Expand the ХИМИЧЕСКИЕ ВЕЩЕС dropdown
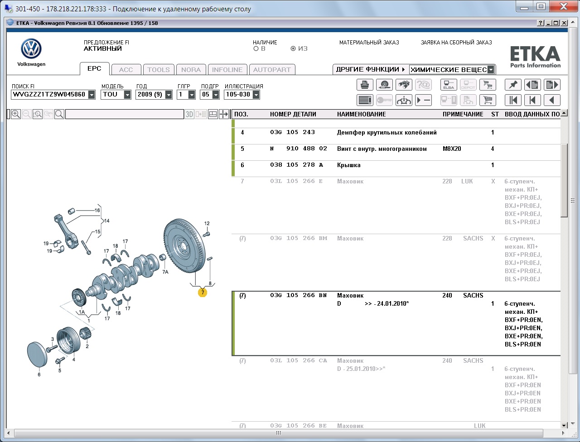The width and height of the screenshot is (580, 442). [491, 70]
